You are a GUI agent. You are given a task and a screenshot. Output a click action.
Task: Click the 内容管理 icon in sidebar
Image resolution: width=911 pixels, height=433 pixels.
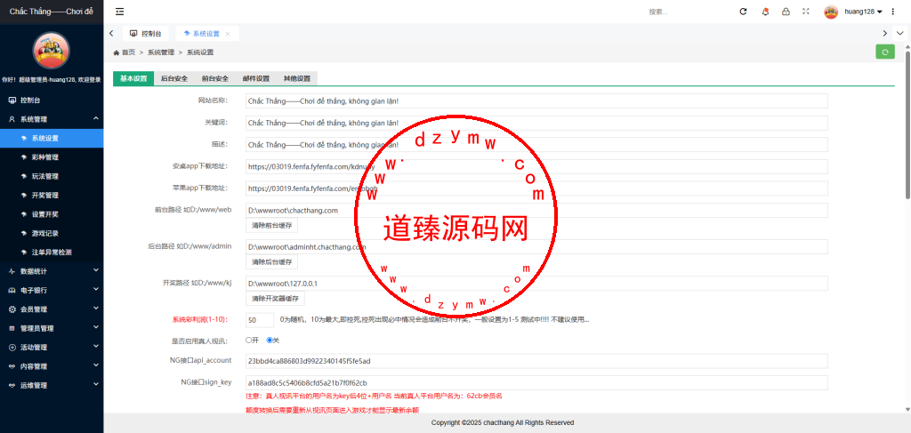coord(12,366)
